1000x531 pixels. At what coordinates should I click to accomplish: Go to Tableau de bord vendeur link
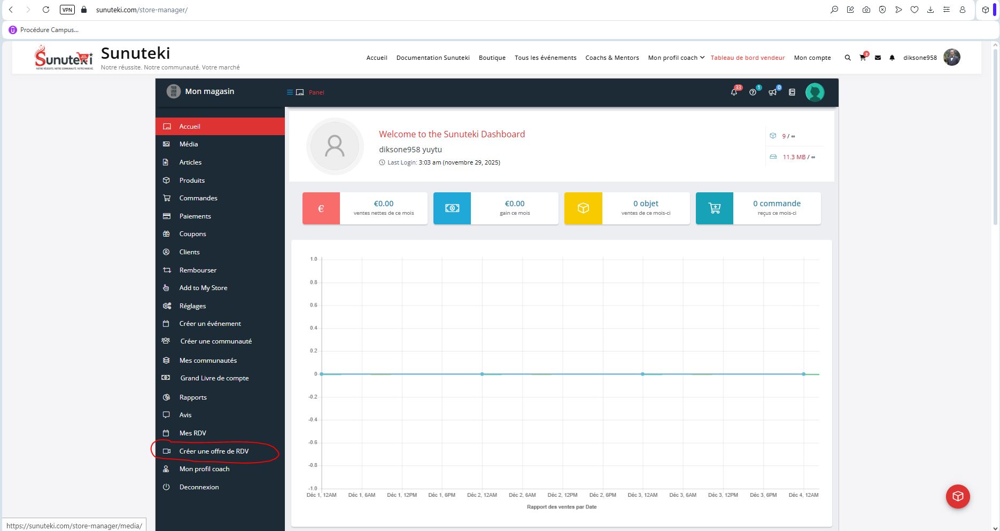click(x=747, y=58)
